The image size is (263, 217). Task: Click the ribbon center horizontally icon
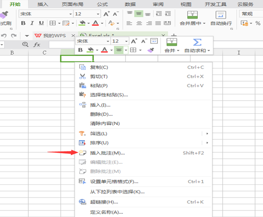[139, 23]
